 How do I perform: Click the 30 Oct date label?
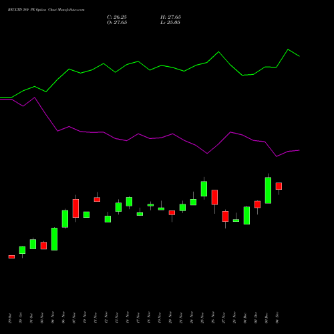point(21,318)
